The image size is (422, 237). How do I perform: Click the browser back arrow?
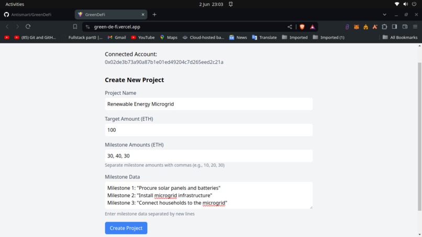[x=7, y=27]
